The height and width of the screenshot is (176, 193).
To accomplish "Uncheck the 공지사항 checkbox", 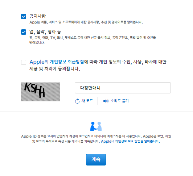I will (24, 16).
